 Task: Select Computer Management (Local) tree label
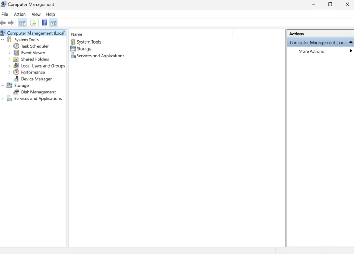[36, 33]
